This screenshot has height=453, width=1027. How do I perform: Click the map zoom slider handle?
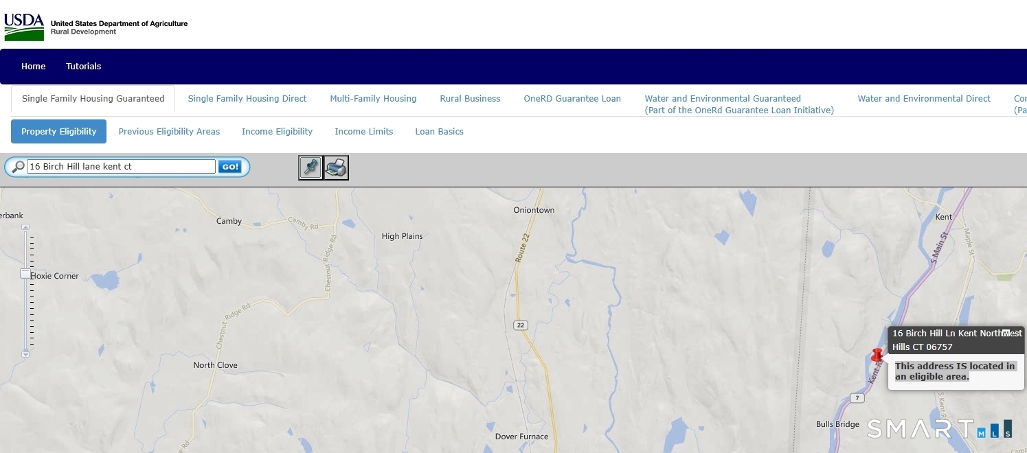pyautogui.click(x=25, y=274)
